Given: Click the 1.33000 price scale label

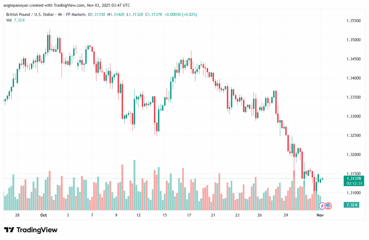Looking at the screenshot, I should tap(352, 116).
